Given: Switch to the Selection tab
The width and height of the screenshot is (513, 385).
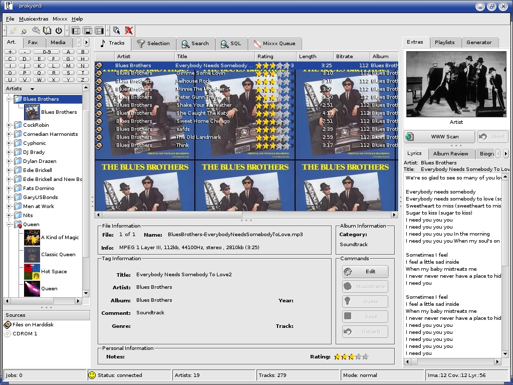Looking at the screenshot, I should click(153, 44).
